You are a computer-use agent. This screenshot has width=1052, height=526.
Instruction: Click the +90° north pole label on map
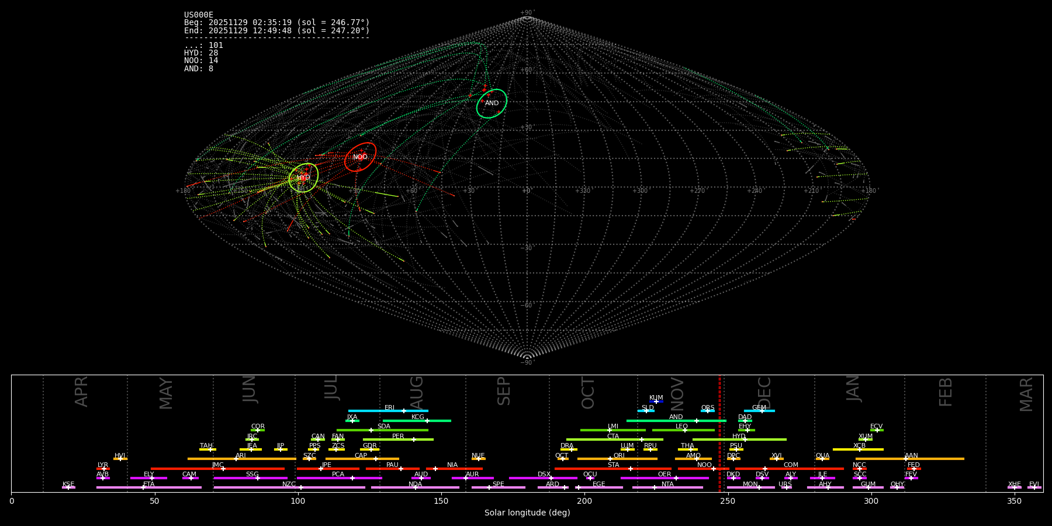pos(527,12)
